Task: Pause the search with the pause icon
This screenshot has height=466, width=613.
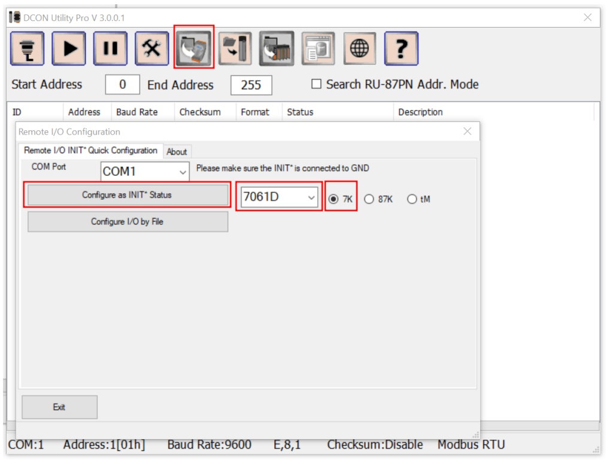Action: click(x=110, y=48)
